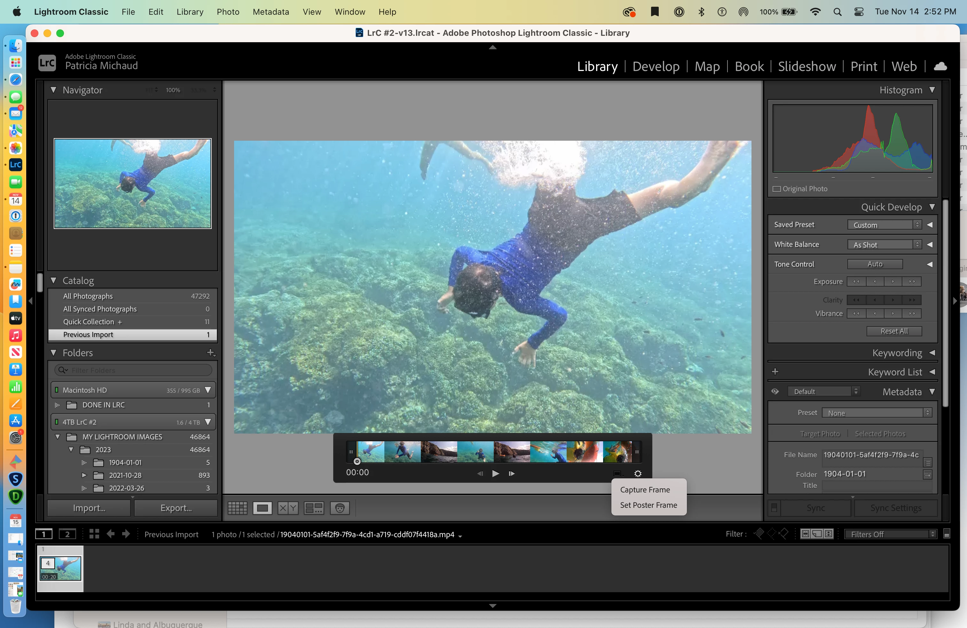Screen dimensions: 967x628
Task: Switch to Loupe view
Action: [263, 508]
